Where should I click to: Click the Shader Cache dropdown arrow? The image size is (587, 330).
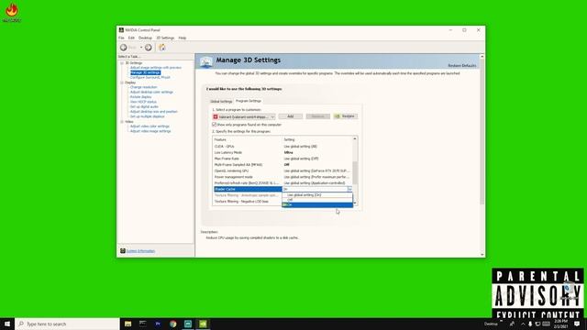pyautogui.click(x=349, y=190)
